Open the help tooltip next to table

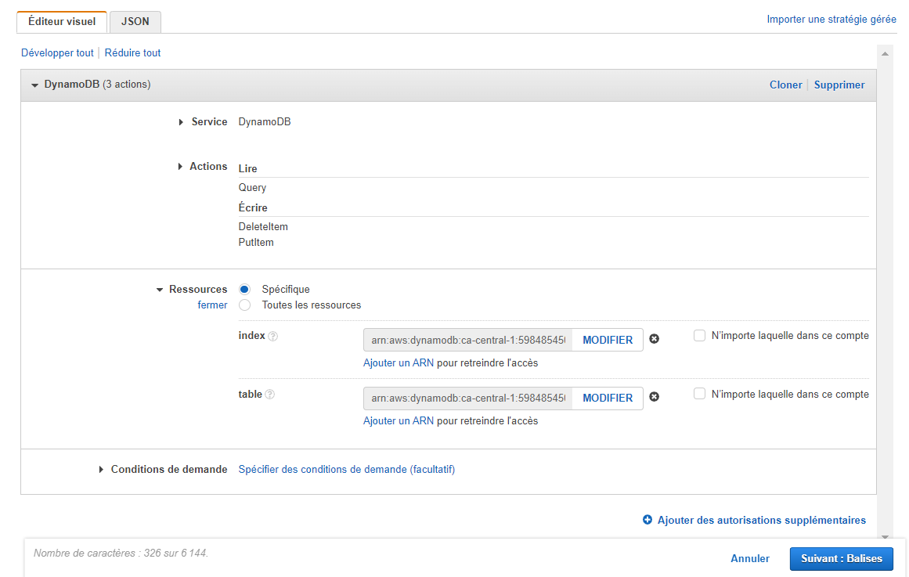[269, 395]
